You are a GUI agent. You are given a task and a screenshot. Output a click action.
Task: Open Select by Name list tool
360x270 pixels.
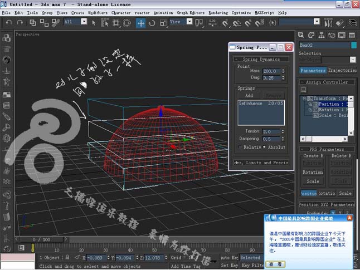105,23
